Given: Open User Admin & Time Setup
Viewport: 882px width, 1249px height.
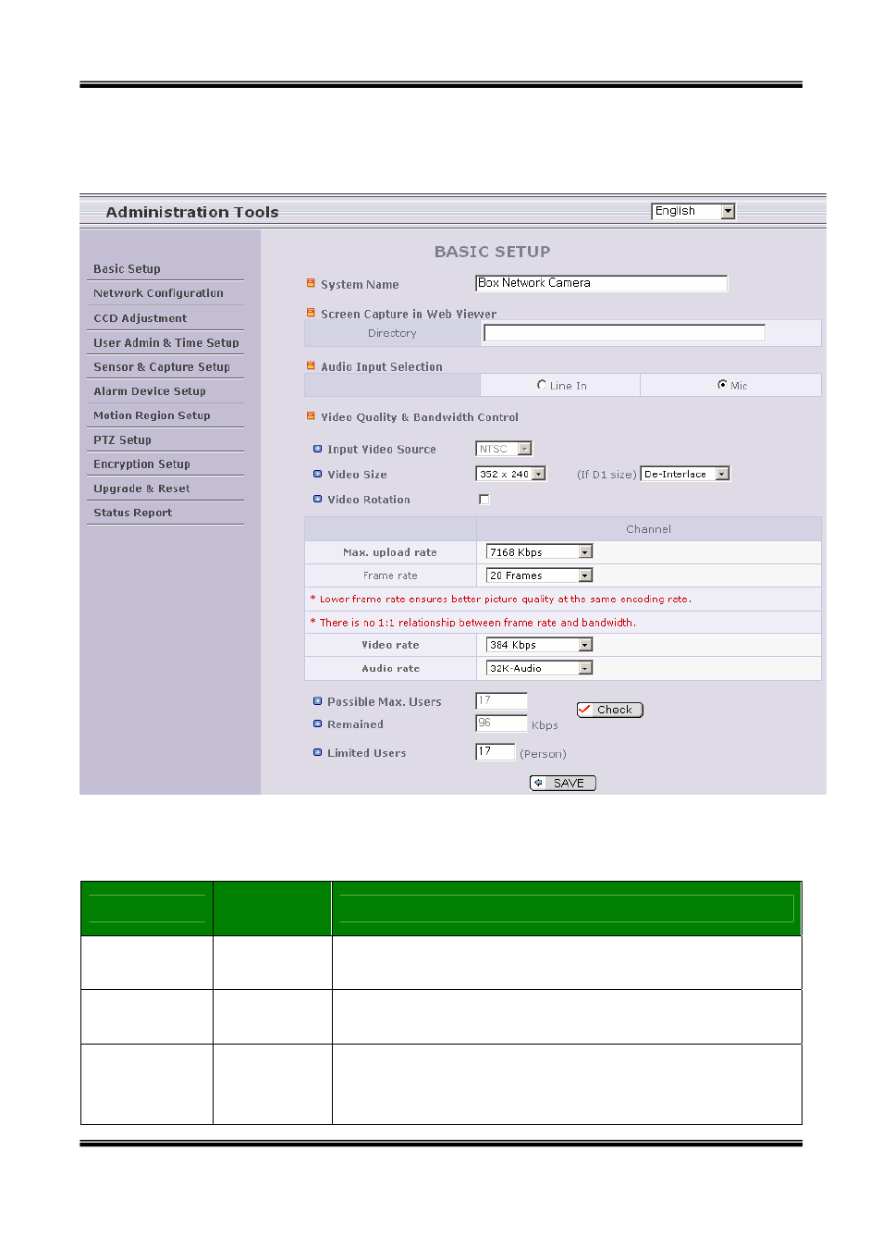Looking at the screenshot, I should point(165,342).
